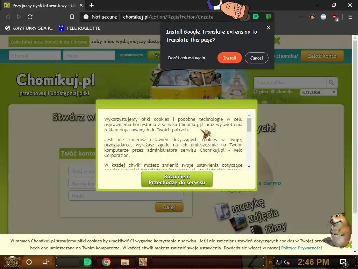
Task: Click the Załóż konto button in header
Action: [322, 56]
